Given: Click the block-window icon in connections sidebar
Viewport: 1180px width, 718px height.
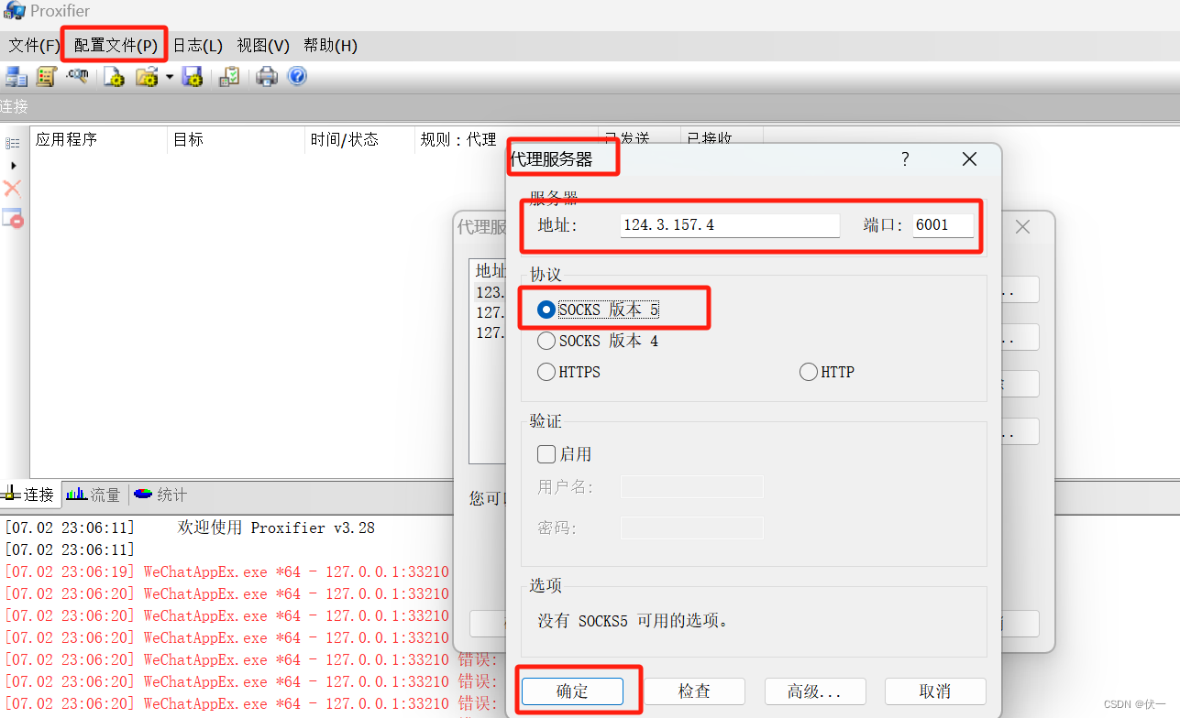Looking at the screenshot, I should coord(12,218).
